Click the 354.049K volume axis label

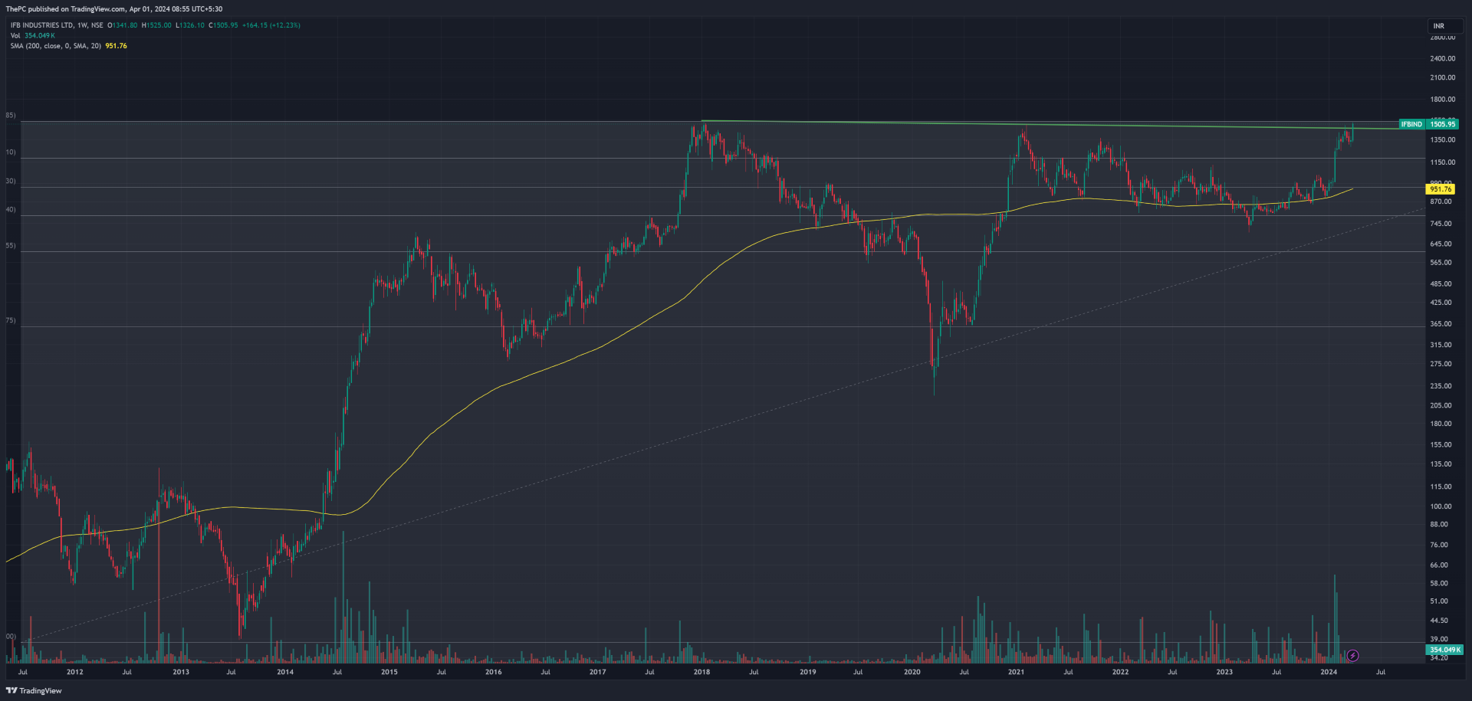pos(1444,650)
